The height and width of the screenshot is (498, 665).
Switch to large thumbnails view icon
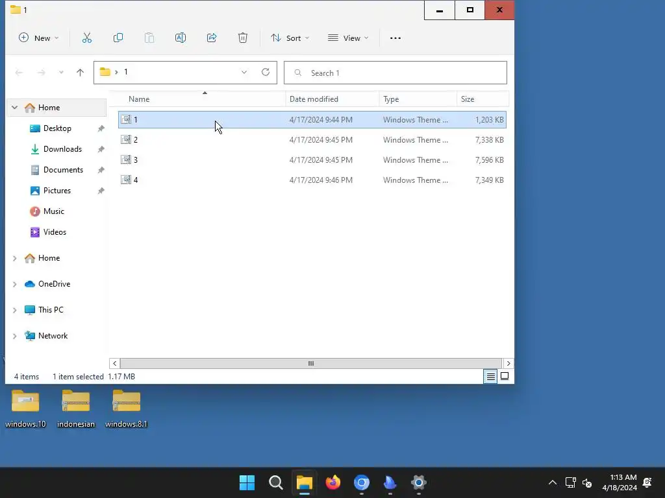tap(505, 376)
